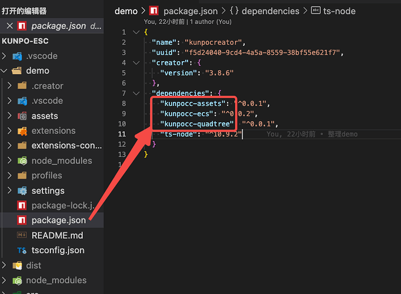The width and height of the screenshot is (401, 294).
Task: Click the demo open-folder icon
Action: pos(17,71)
